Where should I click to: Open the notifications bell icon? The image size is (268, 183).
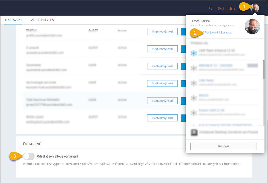(232, 8)
